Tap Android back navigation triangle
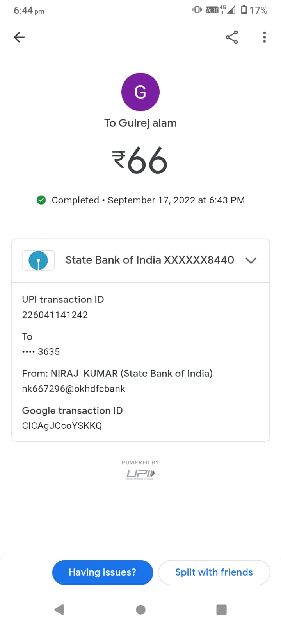 coord(59,609)
